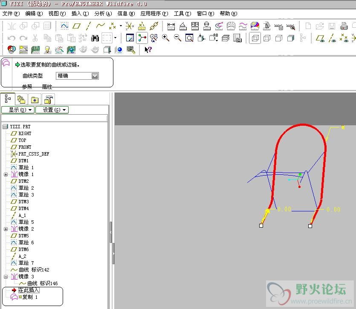This screenshot has height=309, width=356.
Task: Click the Zoom Out magnifier icon
Action: [177, 38]
